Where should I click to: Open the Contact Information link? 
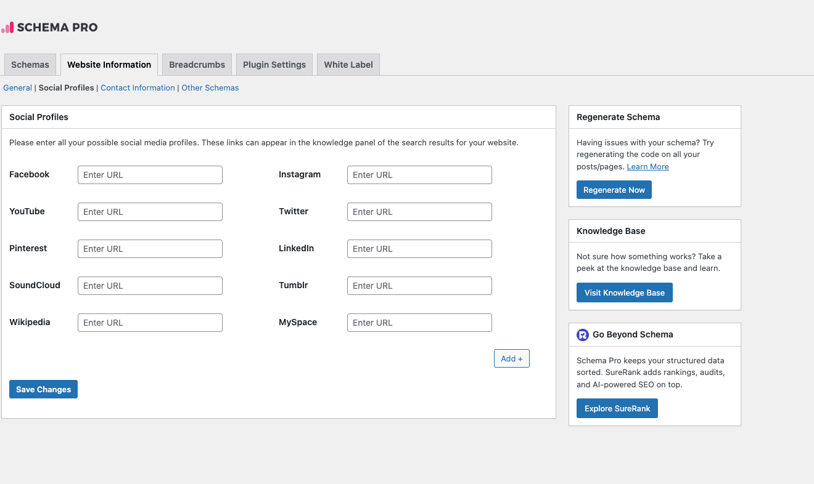coord(138,88)
